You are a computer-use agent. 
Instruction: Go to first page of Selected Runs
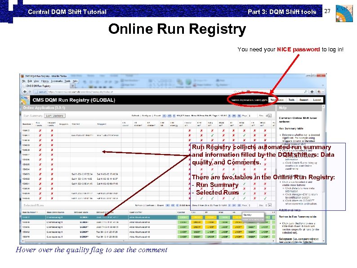coord(168,205)
